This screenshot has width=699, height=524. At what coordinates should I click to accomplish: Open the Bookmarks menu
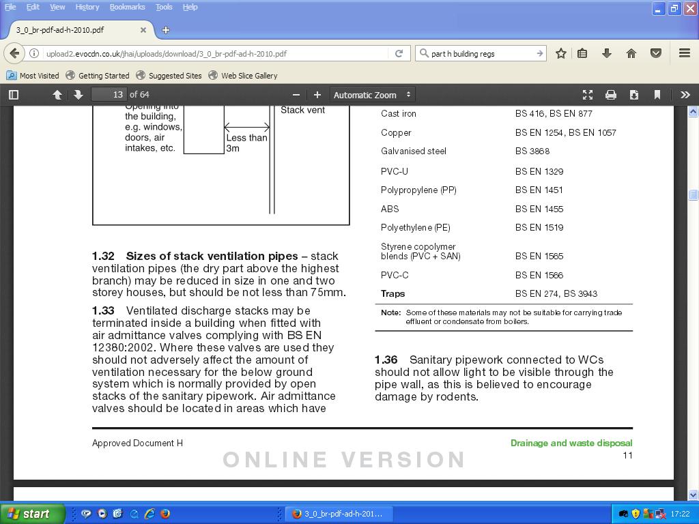click(127, 7)
